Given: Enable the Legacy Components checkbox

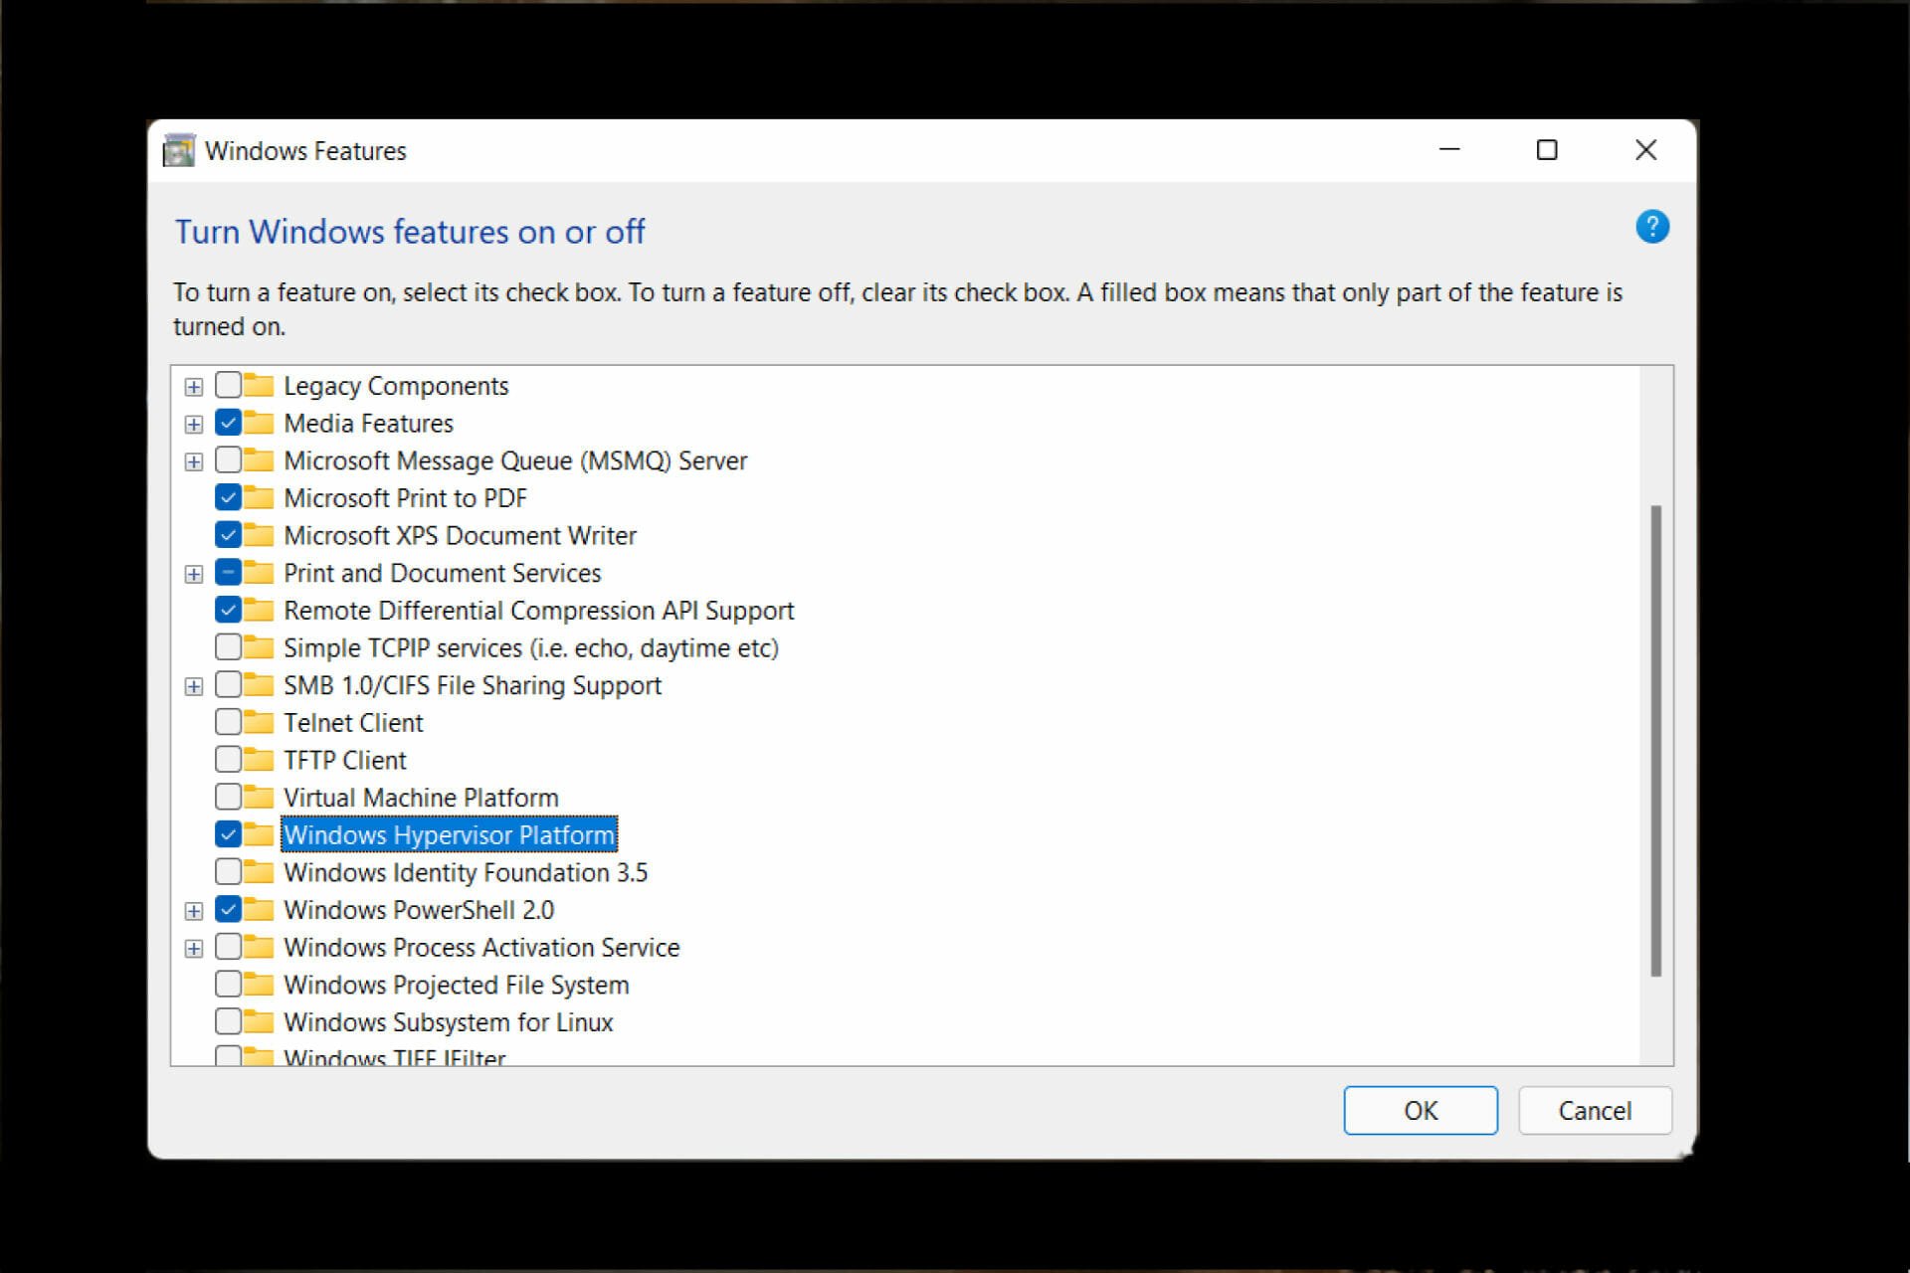Looking at the screenshot, I should [x=228, y=385].
